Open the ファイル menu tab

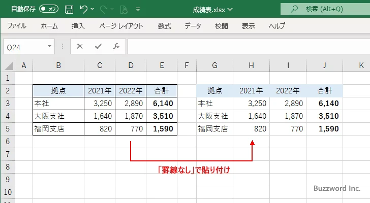17,26
